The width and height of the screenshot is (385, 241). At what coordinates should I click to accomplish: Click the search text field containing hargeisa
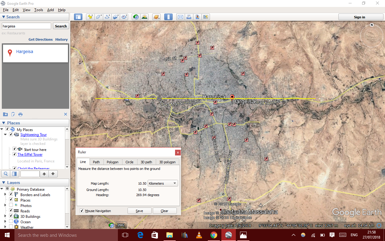(26, 26)
